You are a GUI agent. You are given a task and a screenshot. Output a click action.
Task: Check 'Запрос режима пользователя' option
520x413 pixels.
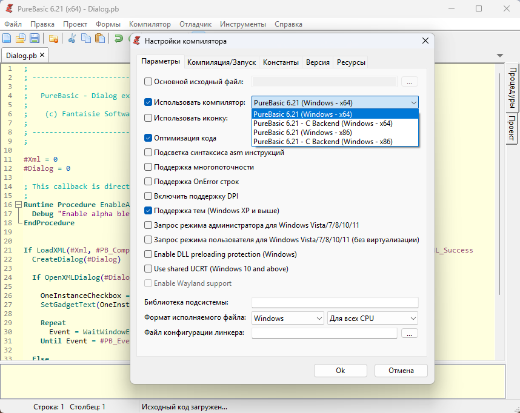pyautogui.click(x=148, y=240)
